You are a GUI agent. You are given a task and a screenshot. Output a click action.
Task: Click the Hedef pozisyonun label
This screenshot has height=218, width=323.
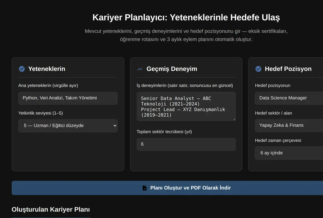click(x=273, y=85)
